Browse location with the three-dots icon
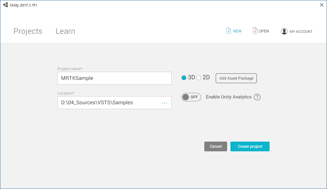 (x=164, y=103)
